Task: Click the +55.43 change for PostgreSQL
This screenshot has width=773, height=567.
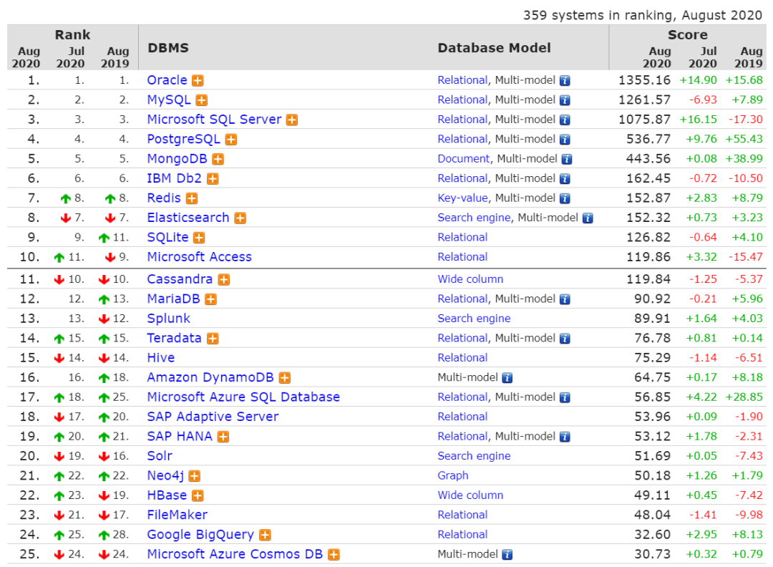Action: (744, 139)
